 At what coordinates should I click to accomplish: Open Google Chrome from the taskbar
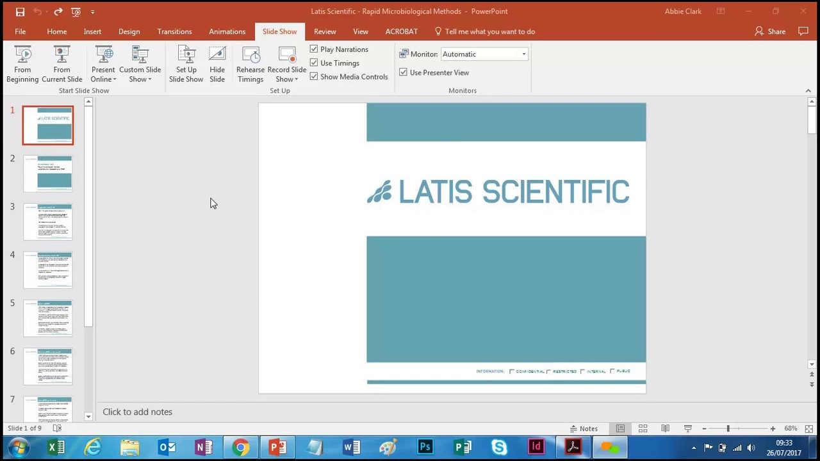click(x=241, y=447)
